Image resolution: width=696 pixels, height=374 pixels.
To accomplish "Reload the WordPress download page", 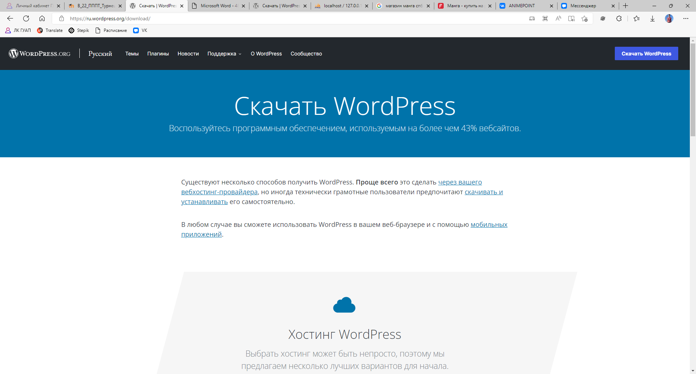I will click(26, 18).
